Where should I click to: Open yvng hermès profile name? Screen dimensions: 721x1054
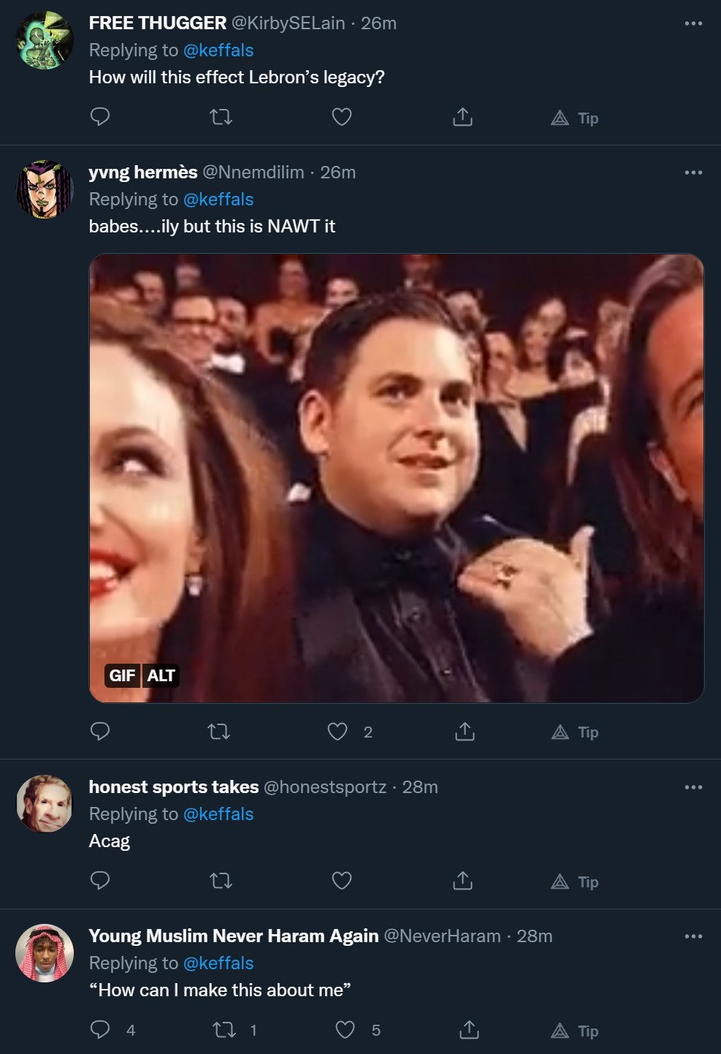[143, 172]
